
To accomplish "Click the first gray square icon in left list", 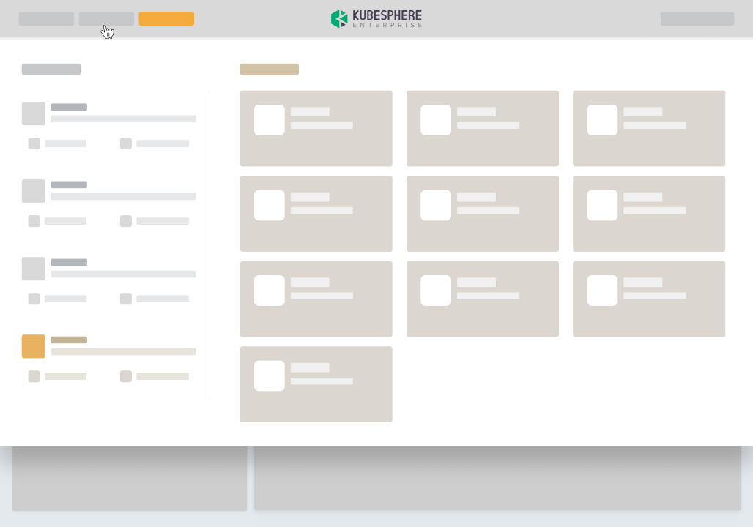I will 34,113.
